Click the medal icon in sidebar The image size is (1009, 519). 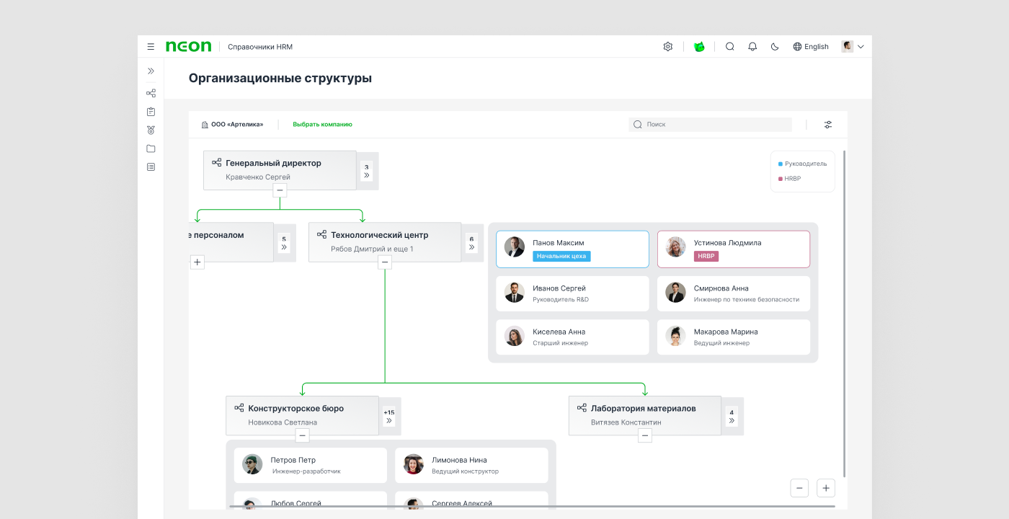tap(151, 130)
